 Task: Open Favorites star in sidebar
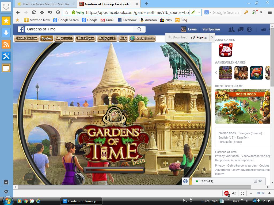coord(6,21)
